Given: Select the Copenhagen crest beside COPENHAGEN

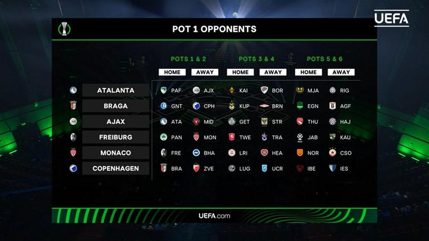Looking at the screenshot, I should click(x=73, y=168).
